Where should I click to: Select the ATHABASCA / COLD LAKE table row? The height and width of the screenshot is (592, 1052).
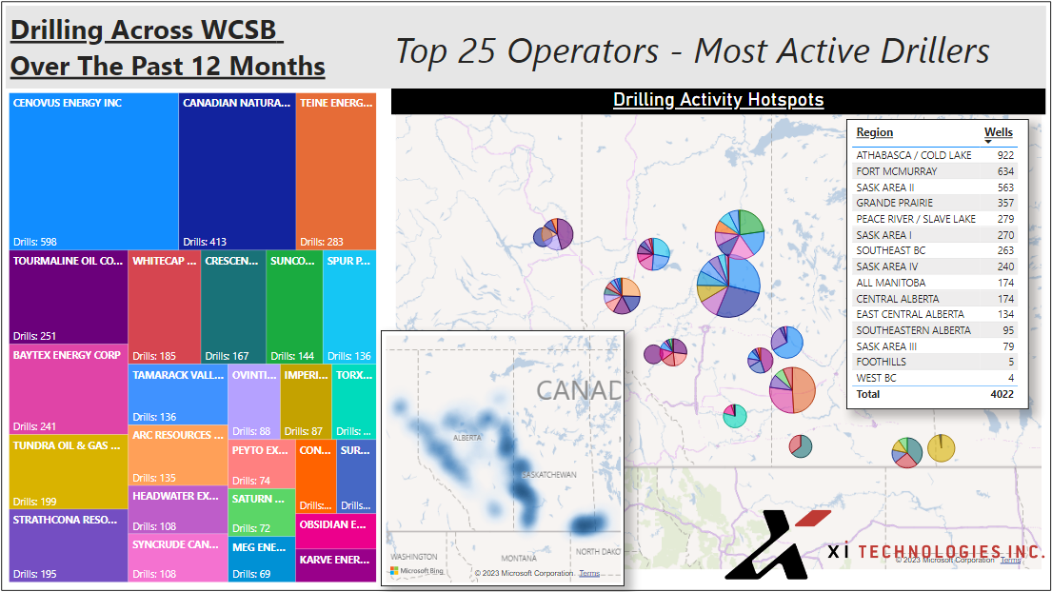pyautogui.click(x=914, y=154)
